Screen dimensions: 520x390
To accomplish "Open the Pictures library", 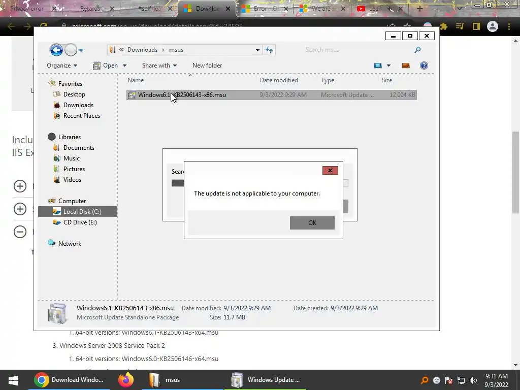I will click(74, 169).
